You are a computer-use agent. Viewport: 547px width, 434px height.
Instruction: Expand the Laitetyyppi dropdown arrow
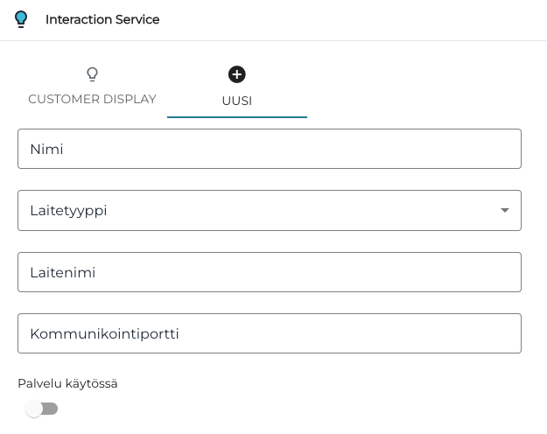504,211
